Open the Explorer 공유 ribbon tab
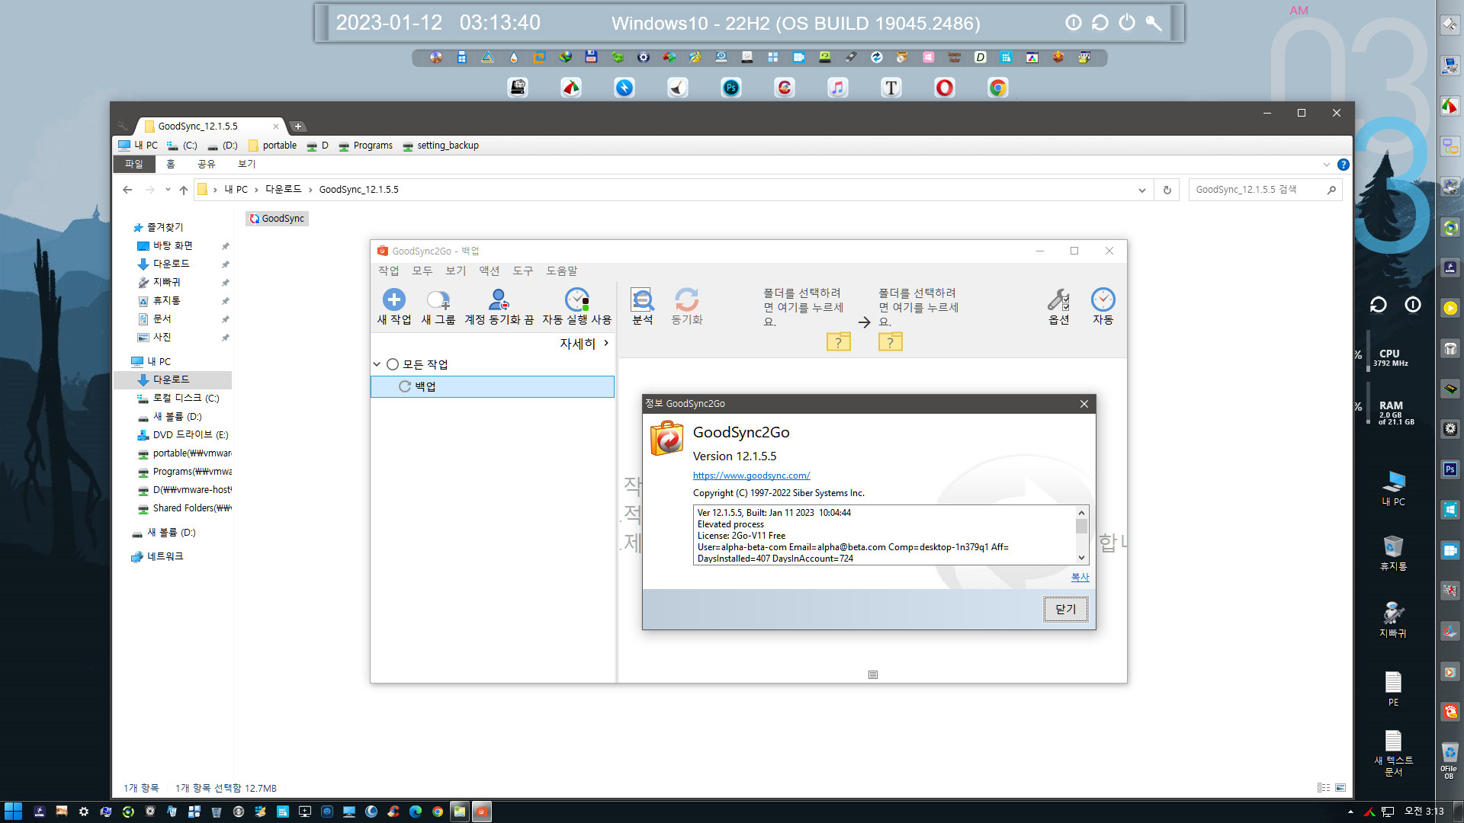Image resolution: width=1464 pixels, height=823 pixels. (206, 164)
